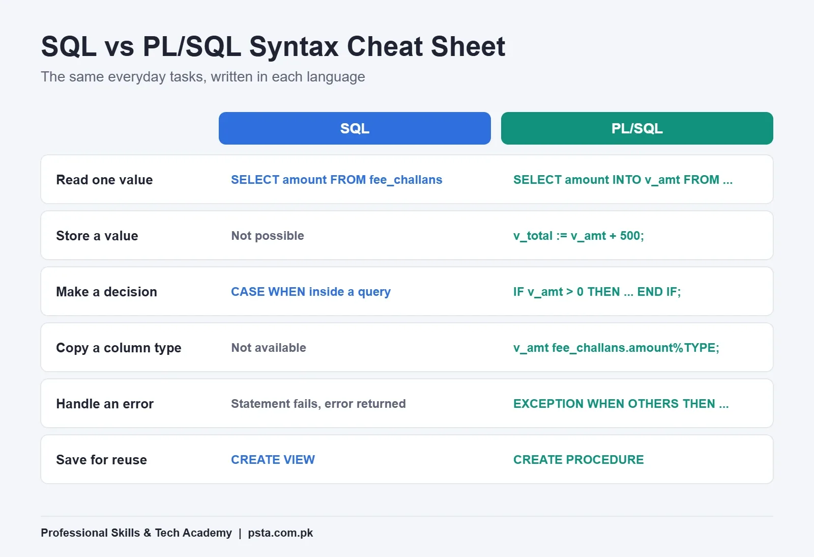Click the 'Store a value' row label
The width and height of the screenshot is (814, 557).
click(97, 236)
